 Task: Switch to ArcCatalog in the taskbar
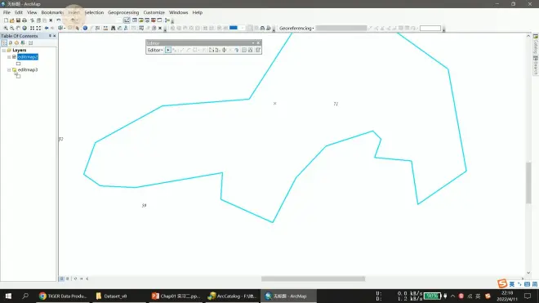tap(233, 296)
